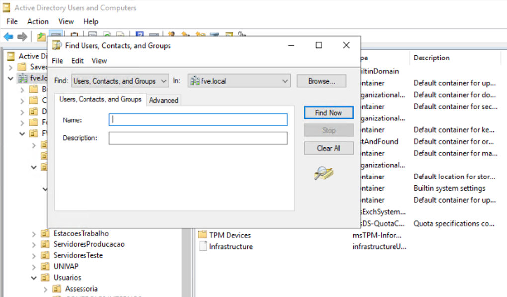The image size is (507, 297).
Task: Select the Infrastructure row name
Action: coord(231,247)
